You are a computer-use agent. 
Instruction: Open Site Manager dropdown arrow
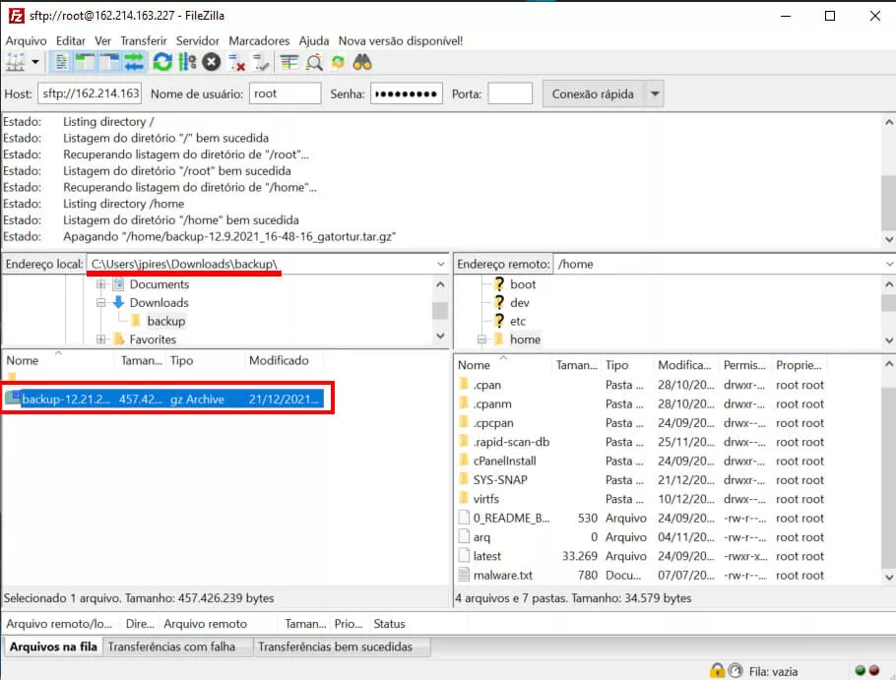point(35,62)
